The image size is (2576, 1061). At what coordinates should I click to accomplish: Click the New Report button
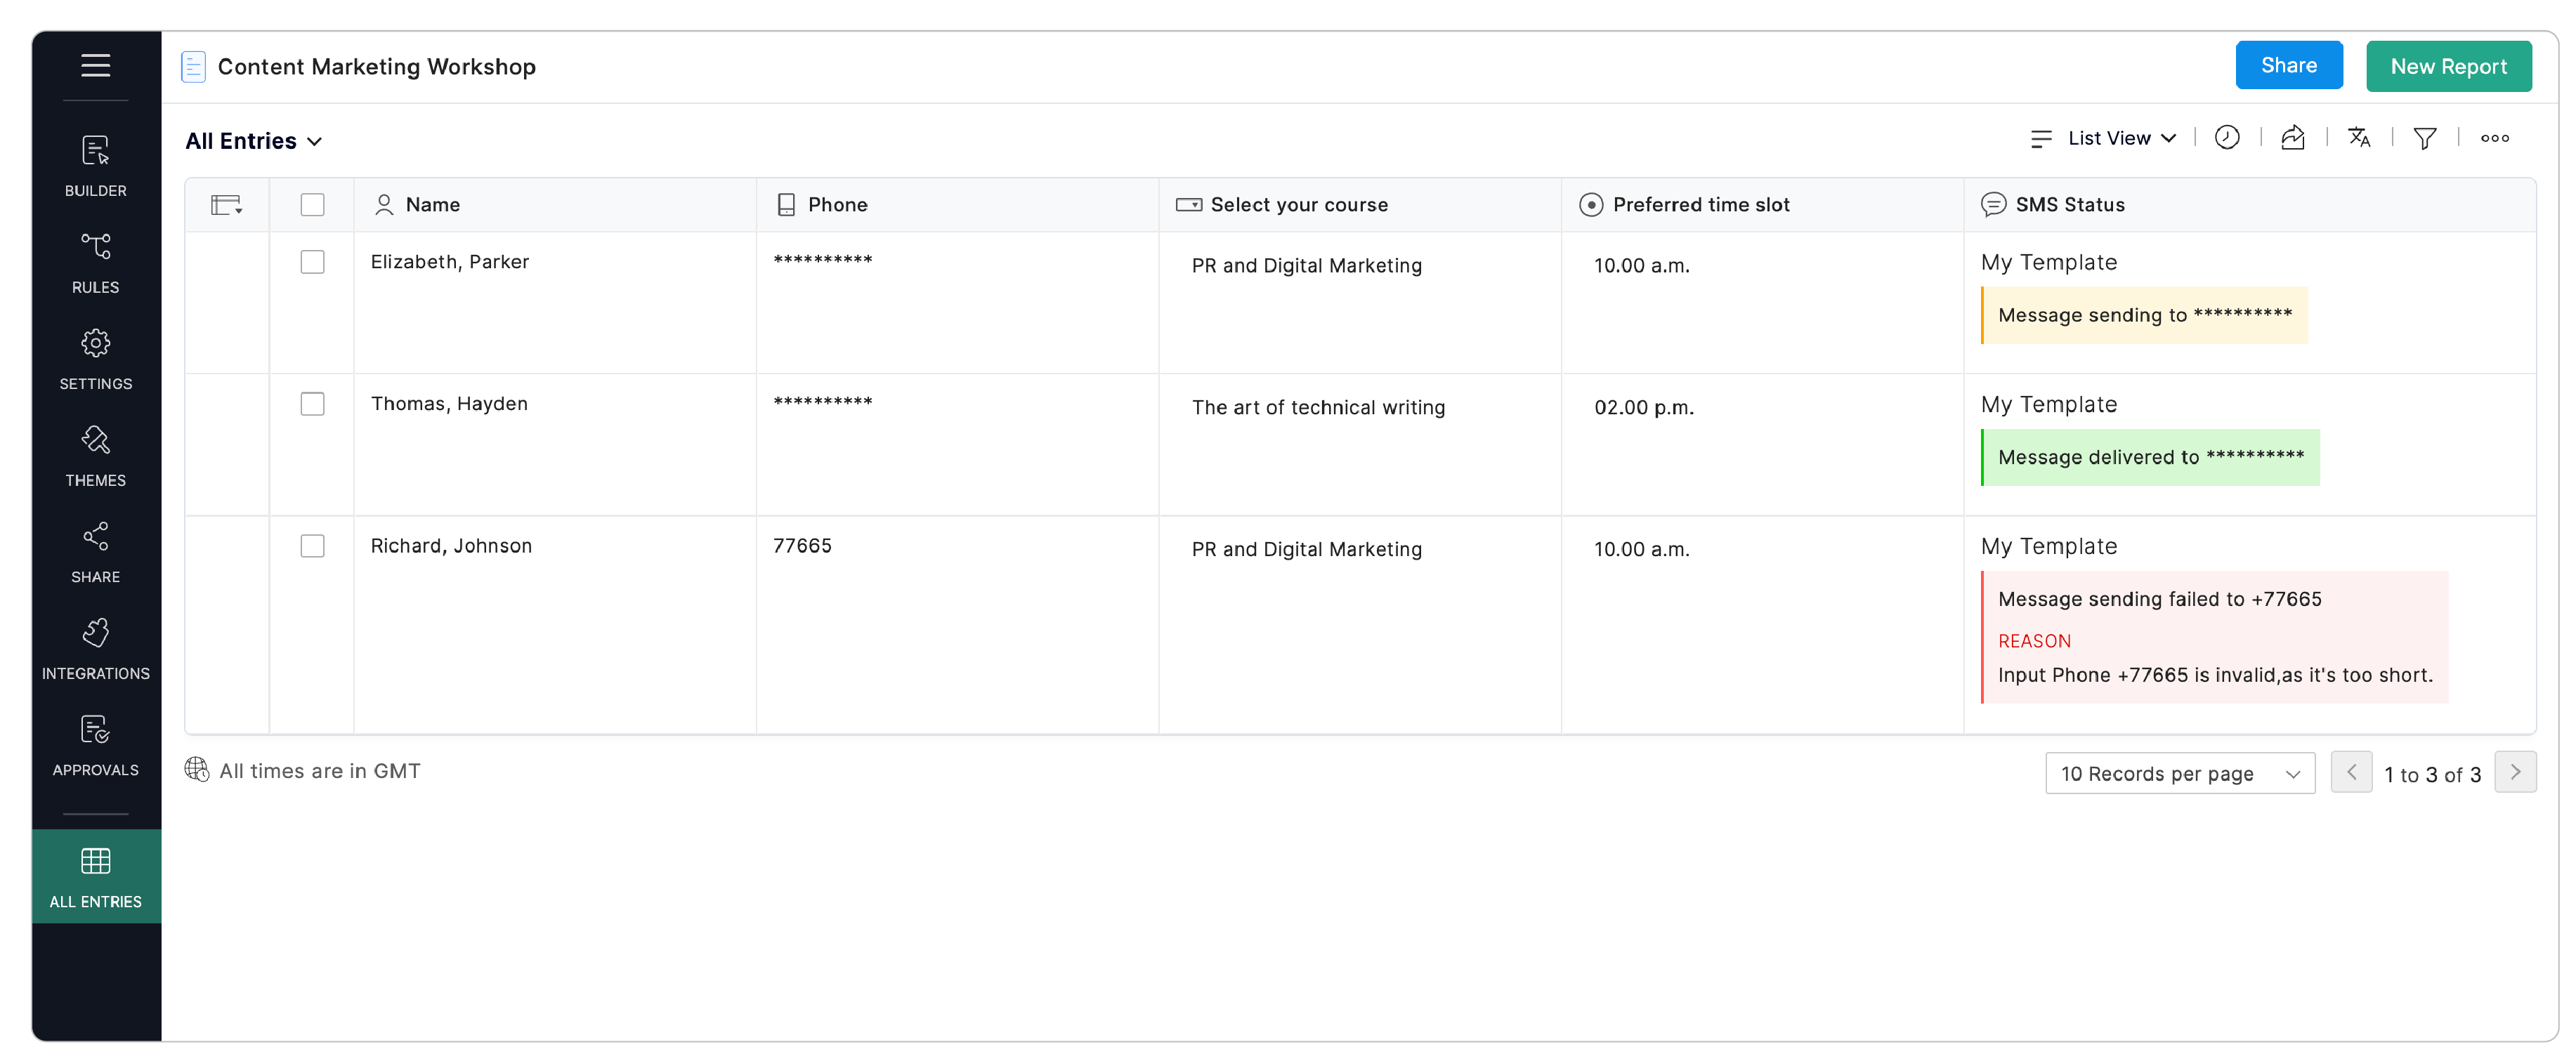tap(2447, 66)
